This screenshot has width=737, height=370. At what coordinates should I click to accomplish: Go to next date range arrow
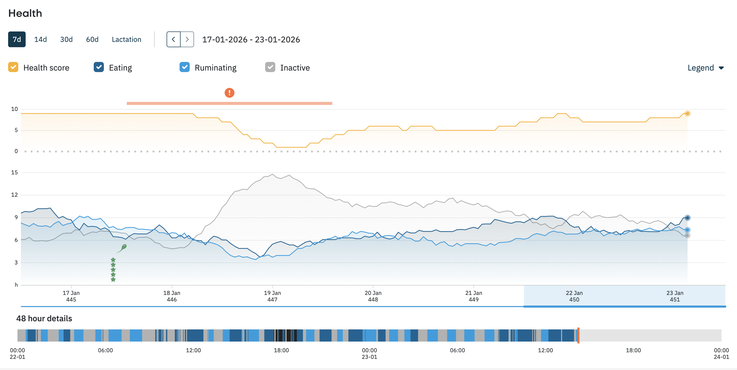coord(187,39)
